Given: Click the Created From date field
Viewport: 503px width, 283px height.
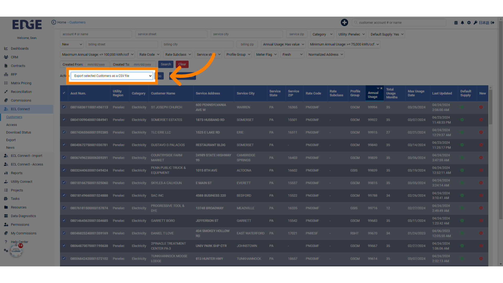Looking at the screenshot, I should click(97, 64).
